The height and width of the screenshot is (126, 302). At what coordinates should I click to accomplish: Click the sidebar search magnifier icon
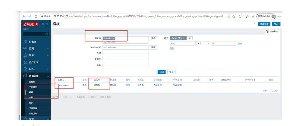[47, 34]
